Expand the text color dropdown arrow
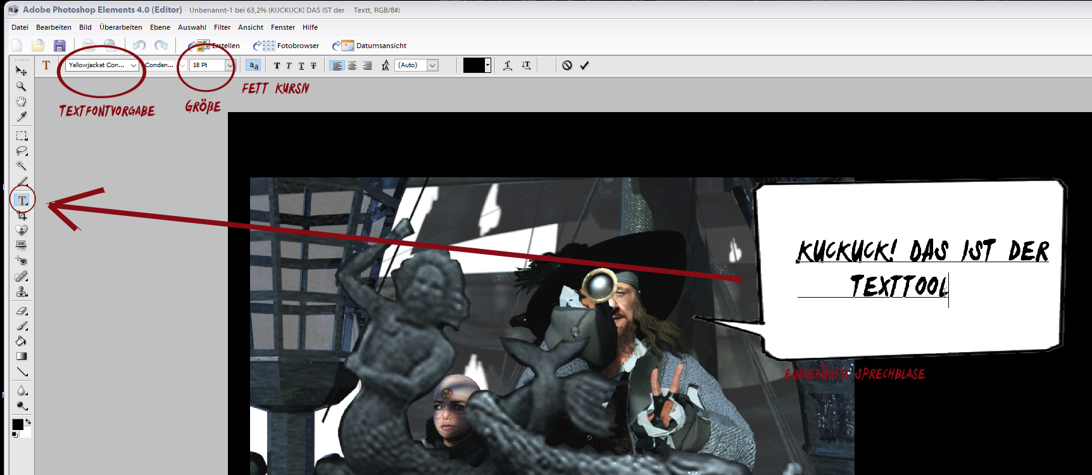1092x475 pixels. [x=487, y=65]
